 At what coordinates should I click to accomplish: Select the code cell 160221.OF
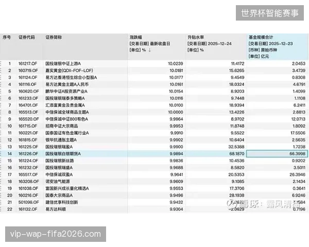tap(28, 133)
